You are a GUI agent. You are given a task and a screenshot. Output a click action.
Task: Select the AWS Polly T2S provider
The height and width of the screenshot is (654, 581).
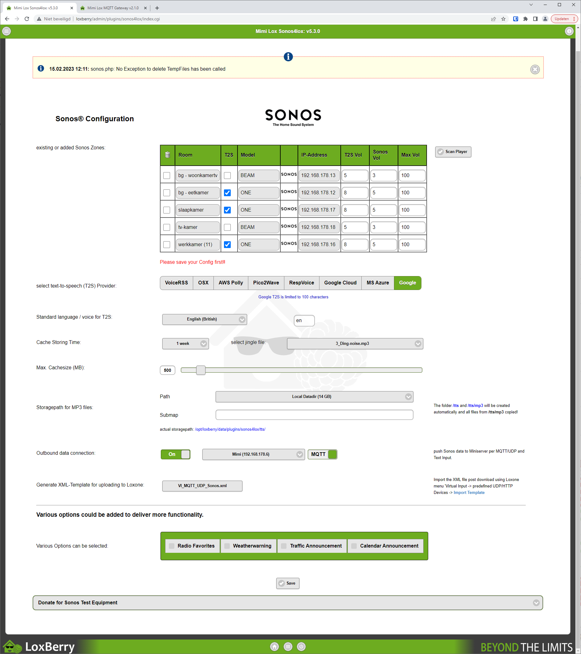[x=231, y=283]
